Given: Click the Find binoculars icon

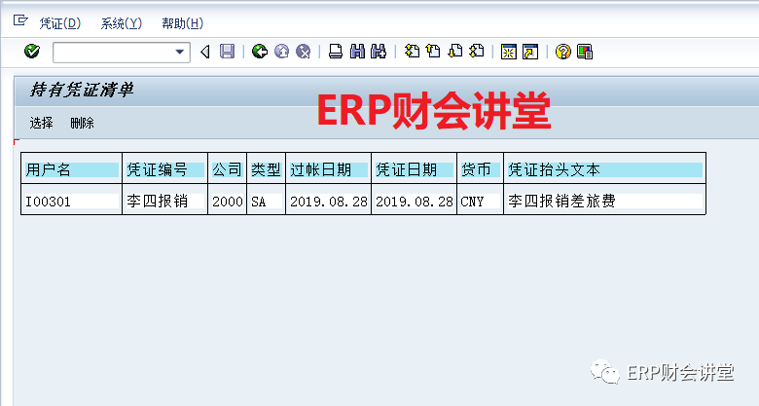Looking at the screenshot, I should pos(357,52).
